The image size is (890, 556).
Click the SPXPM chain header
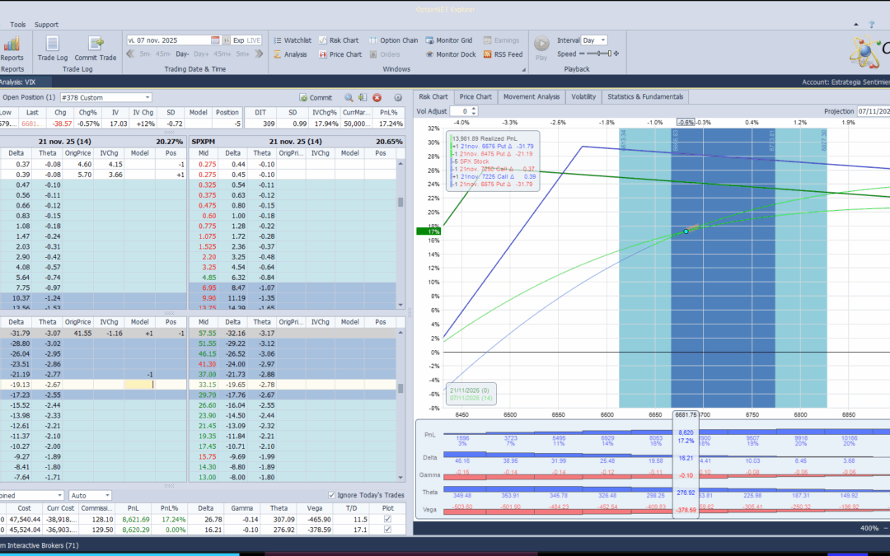point(297,142)
